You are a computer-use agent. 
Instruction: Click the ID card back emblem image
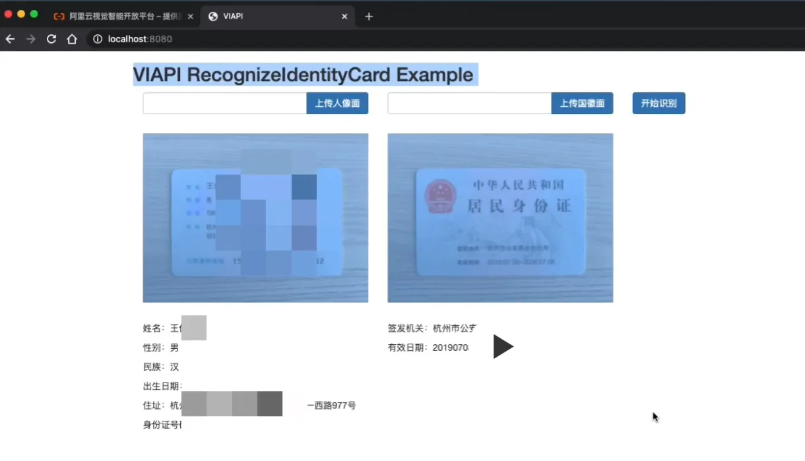500,218
